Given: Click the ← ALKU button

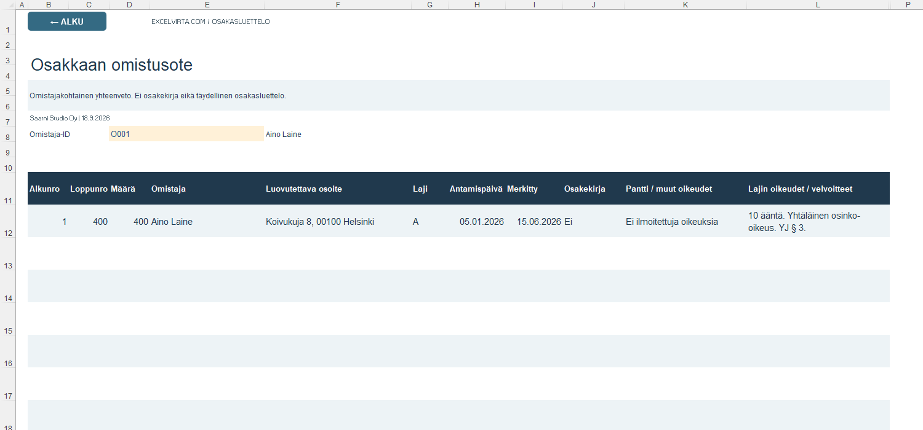Looking at the screenshot, I should click(67, 21).
